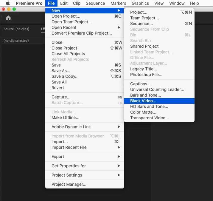The height and width of the screenshot is (201, 213).
Task: Open the Clip menu
Action: (x=77, y=3)
